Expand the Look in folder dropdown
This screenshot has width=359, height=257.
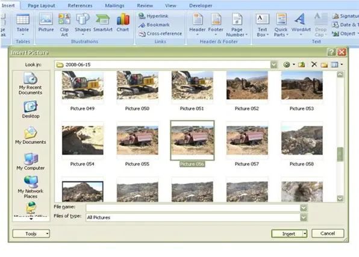pyautogui.click(x=274, y=65)
